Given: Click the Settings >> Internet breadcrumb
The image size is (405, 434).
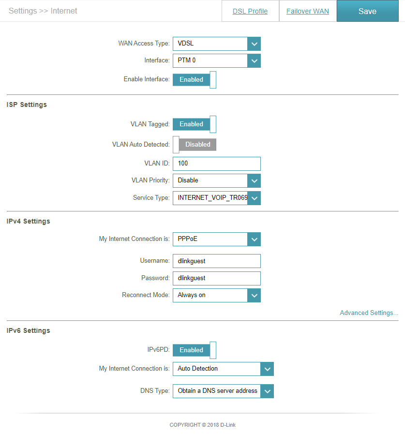Looking at the screenshot, I should [x=43, y=11].
